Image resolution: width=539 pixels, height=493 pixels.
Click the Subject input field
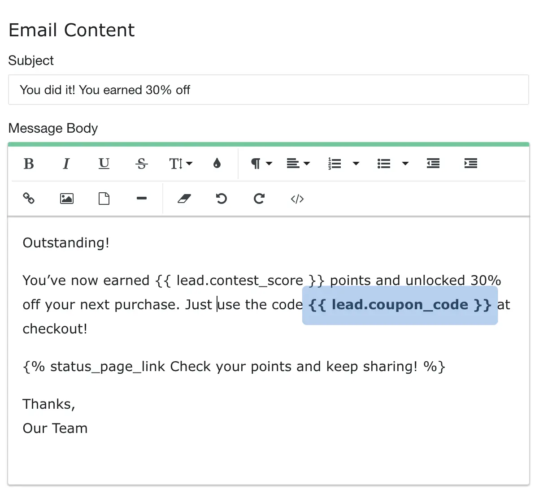tap(268, 90)
